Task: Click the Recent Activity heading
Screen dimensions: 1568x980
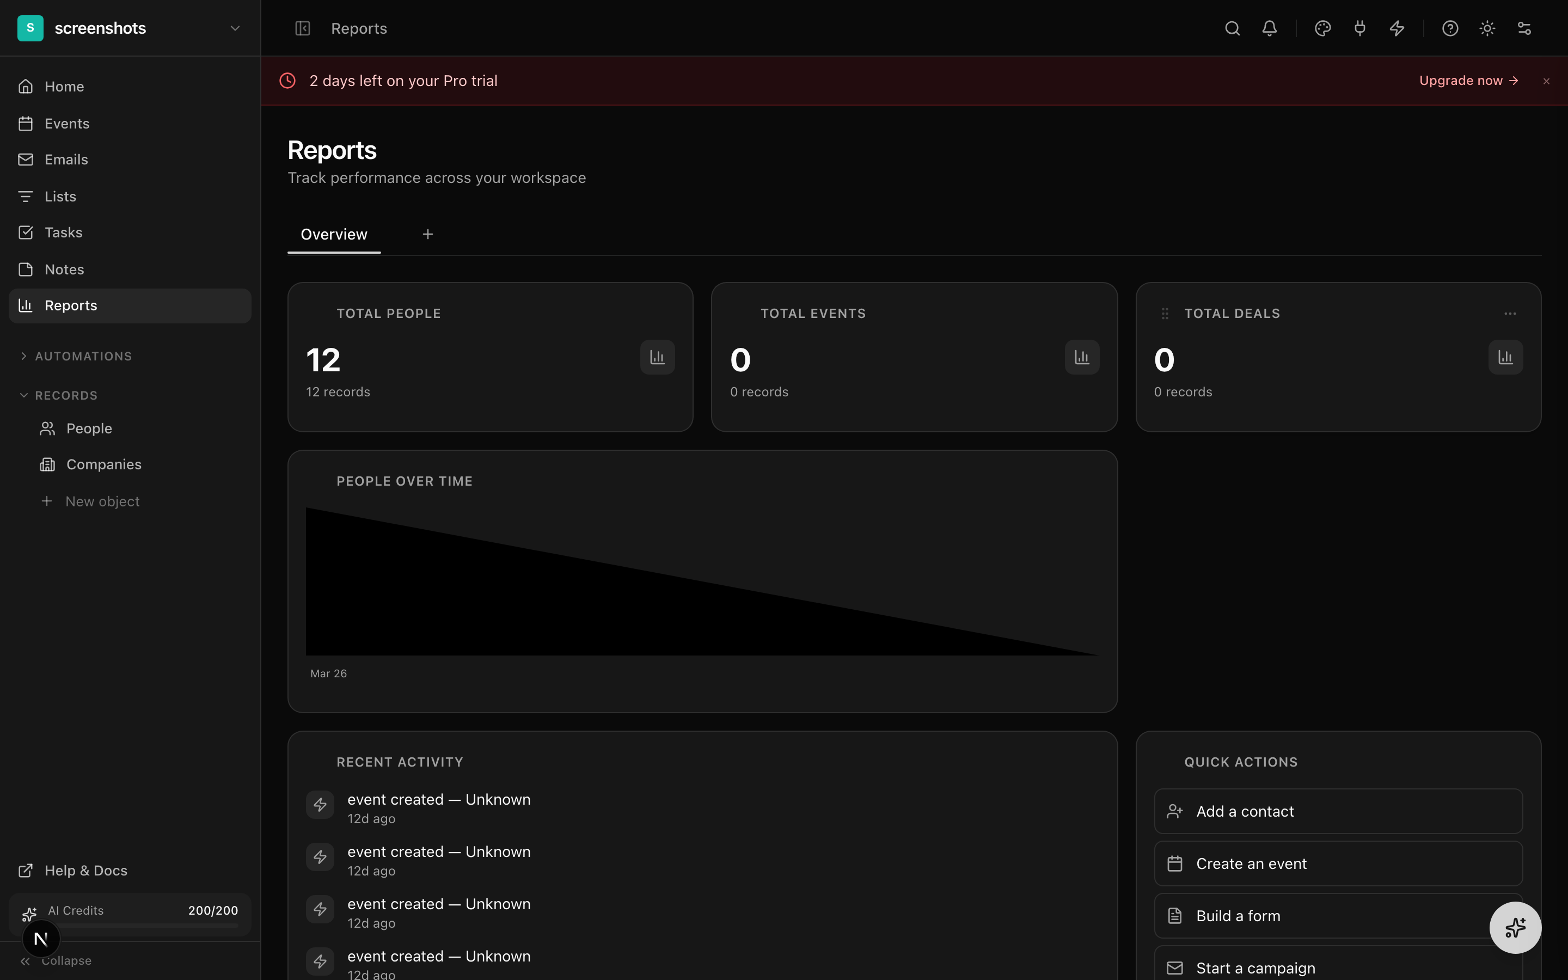Action: 400,762
